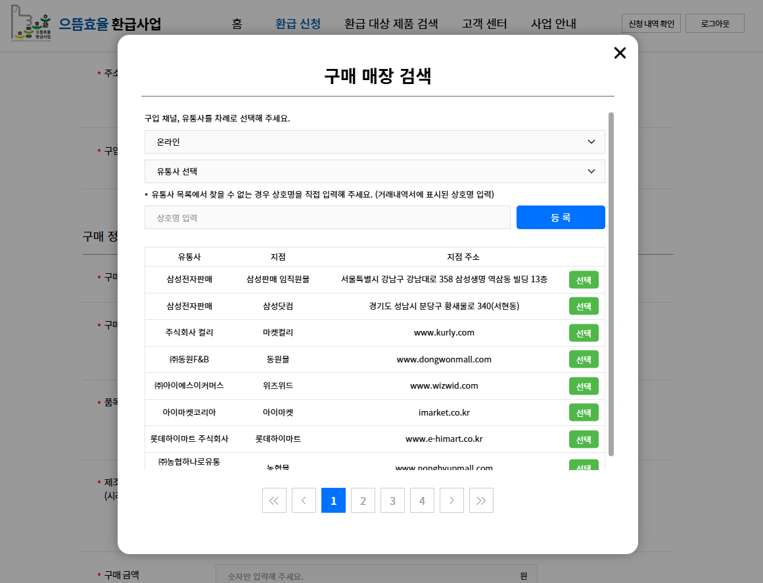Click the www.wizwid.com address cell
The image size is (763, 583).
click(444, 385)
